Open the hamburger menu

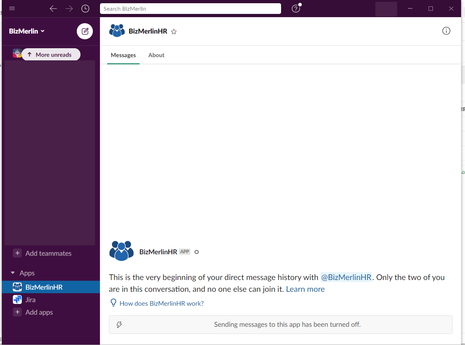click(12, 8)
